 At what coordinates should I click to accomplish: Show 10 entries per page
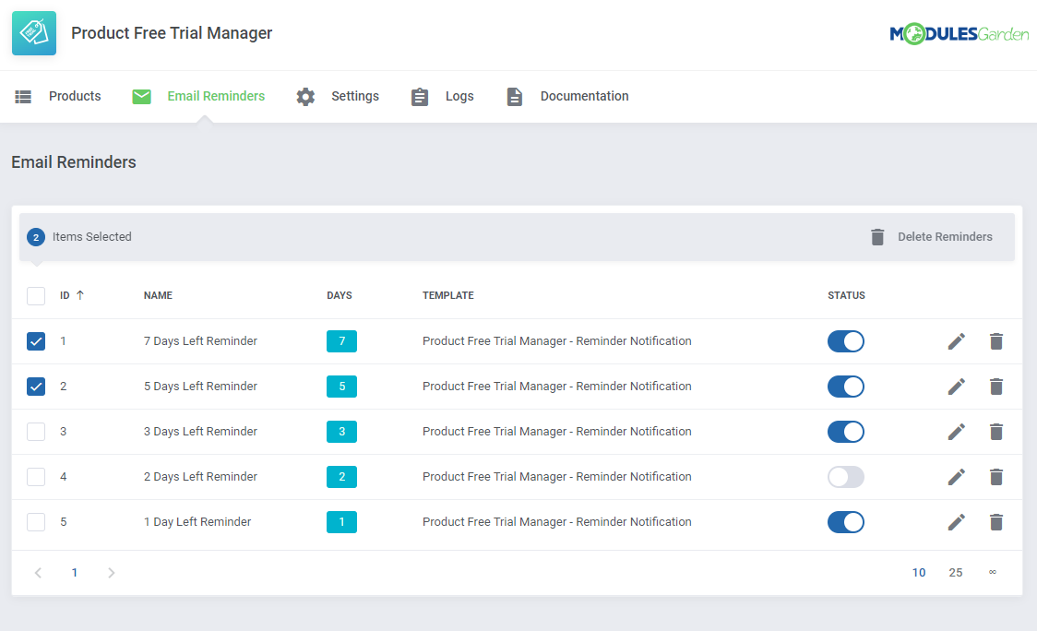pos(919,573)
